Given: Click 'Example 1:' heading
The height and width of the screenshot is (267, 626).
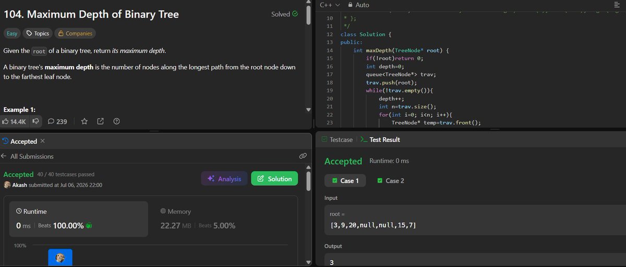Looking at the screenshot, I should click(x=19, y=110).
